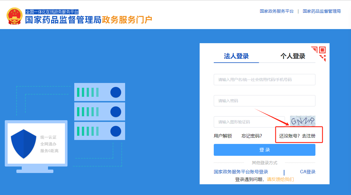Viewport: 351px width, 195px height.
Task: Open 请反馈给我们 feedback link
Action: tap(280, 179)
